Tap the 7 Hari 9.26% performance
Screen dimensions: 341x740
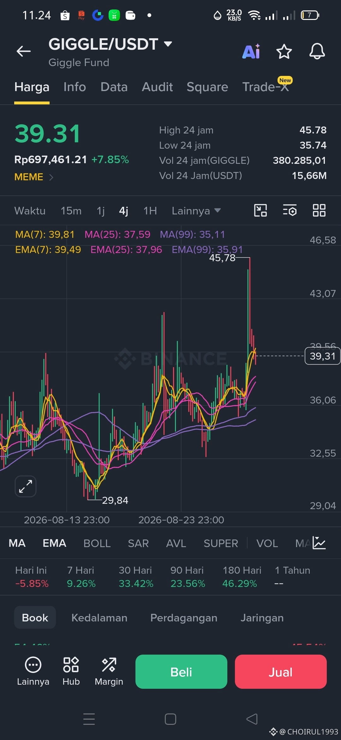pyautogui.click(x=81, y=577)
